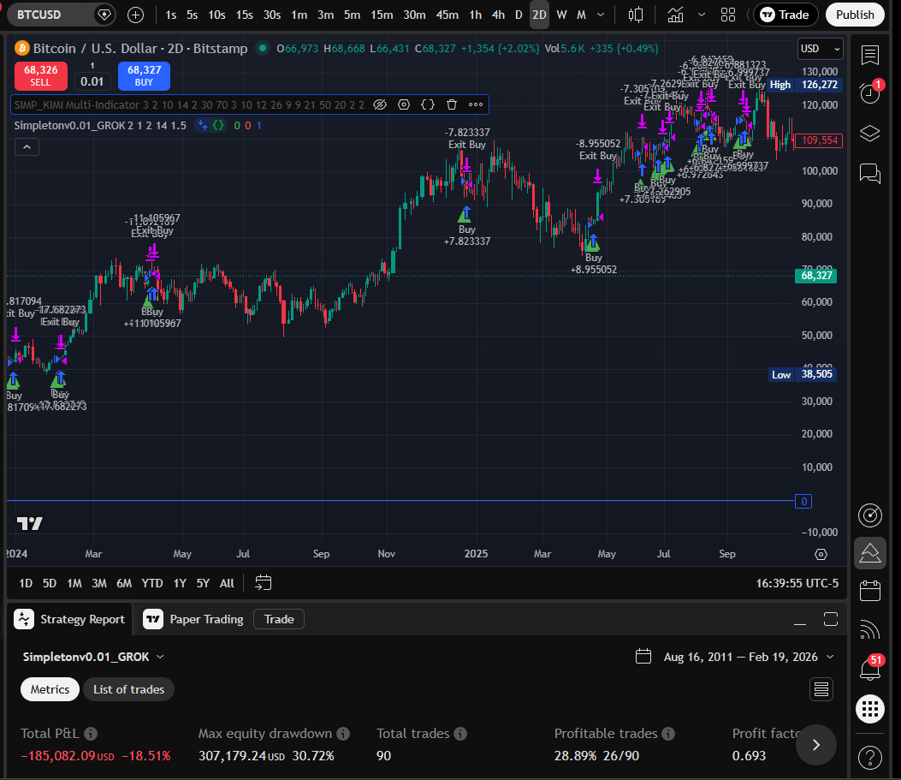The image size is (901, 780).
Task: Click the Publish button
Action: (x=854, y=15)
